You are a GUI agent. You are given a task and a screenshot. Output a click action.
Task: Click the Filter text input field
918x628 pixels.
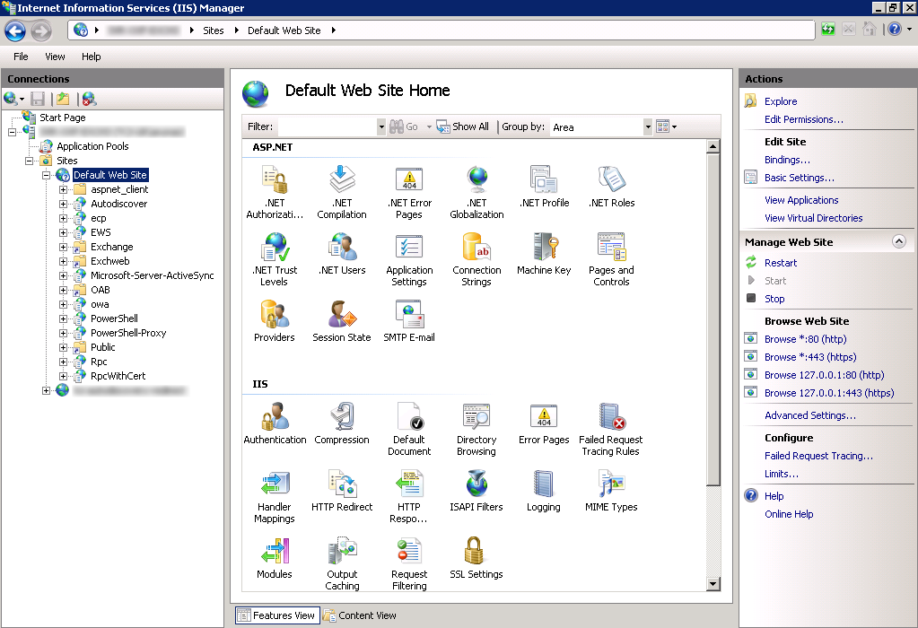[x=328, y=127]
